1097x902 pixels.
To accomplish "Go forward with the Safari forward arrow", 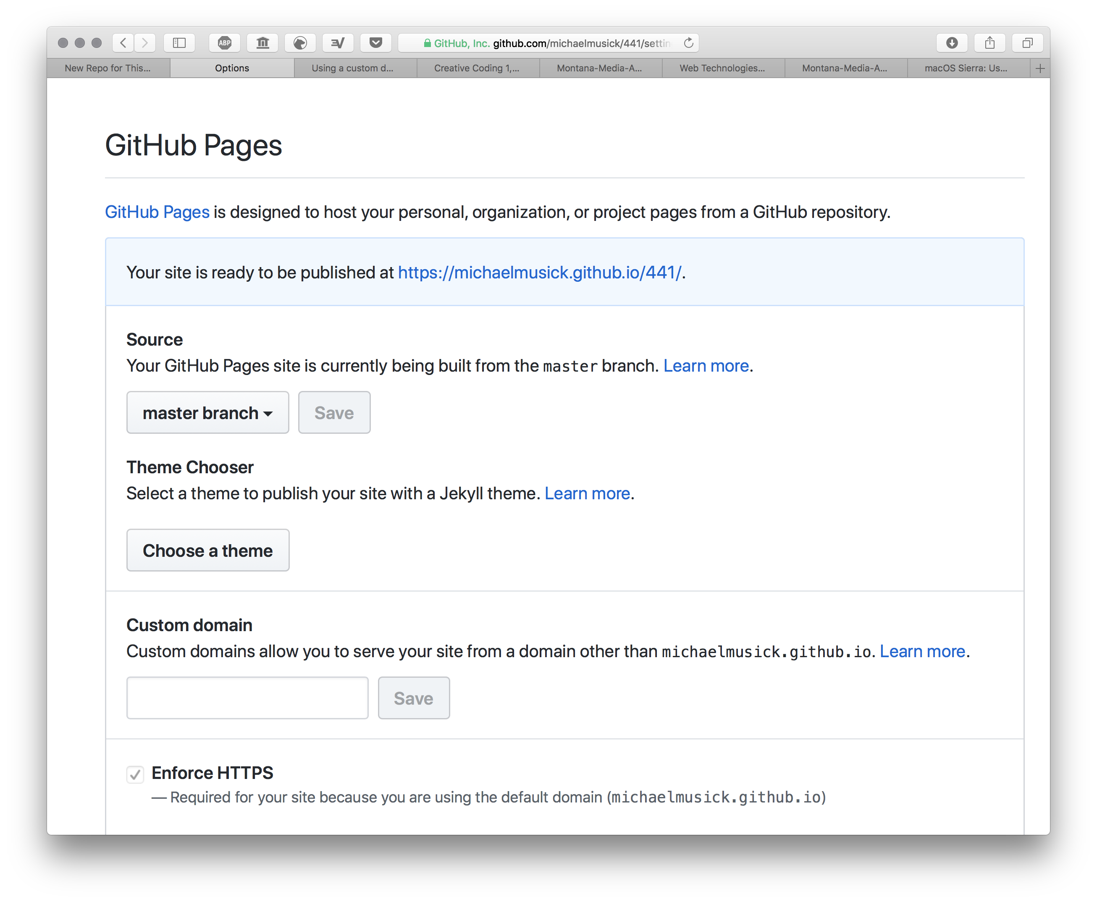I will (145, 42).
